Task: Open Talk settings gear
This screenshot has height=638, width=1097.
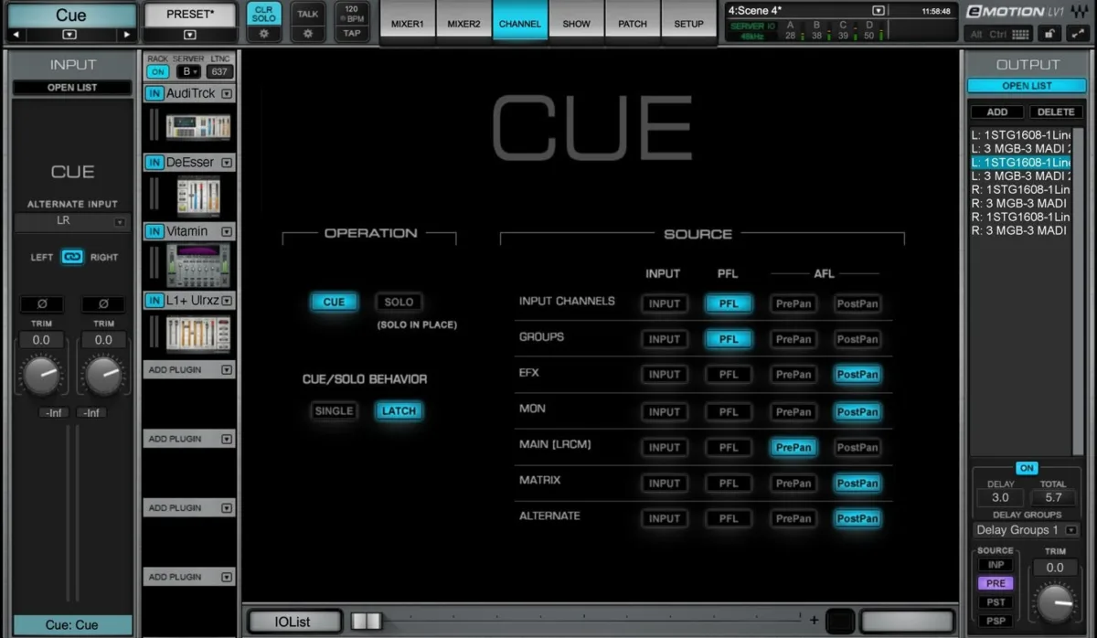Action: click(x=308, y=34)
